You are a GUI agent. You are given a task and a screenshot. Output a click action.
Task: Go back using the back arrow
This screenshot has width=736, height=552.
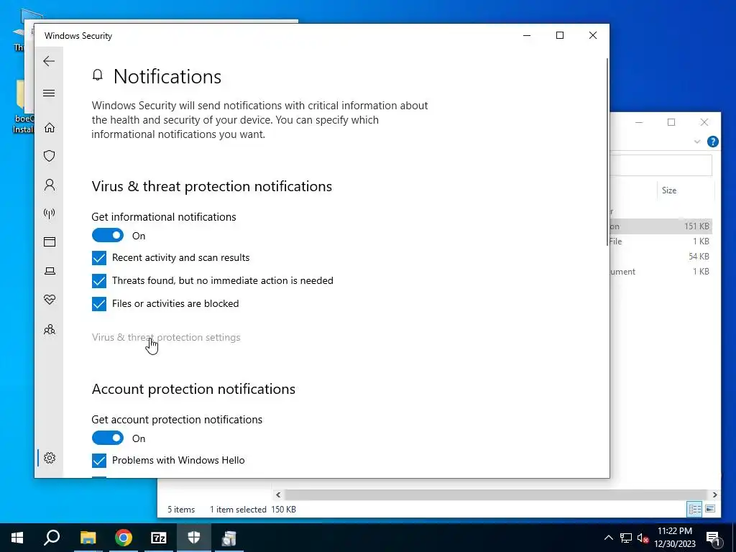pos(49,61)
